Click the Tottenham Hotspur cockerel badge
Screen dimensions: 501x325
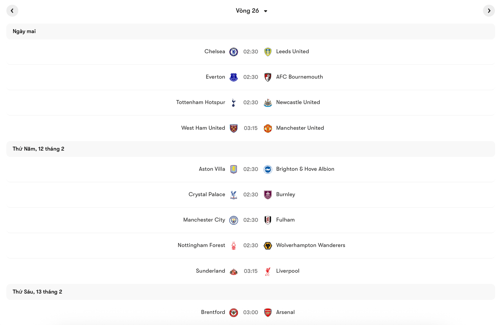tap(233, 102)
